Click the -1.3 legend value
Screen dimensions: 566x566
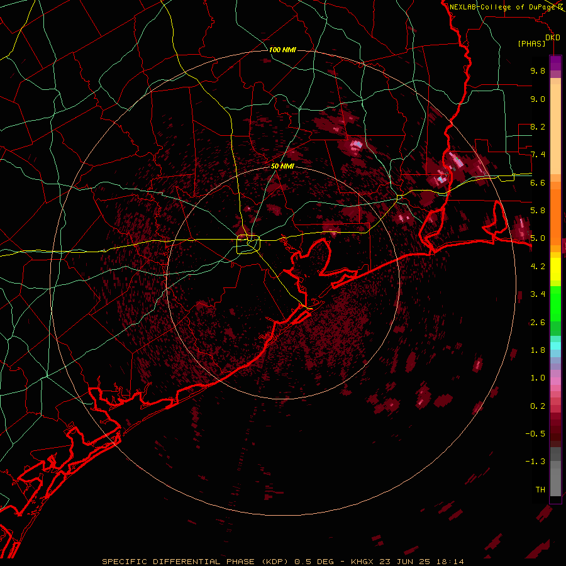pos(535,462)
